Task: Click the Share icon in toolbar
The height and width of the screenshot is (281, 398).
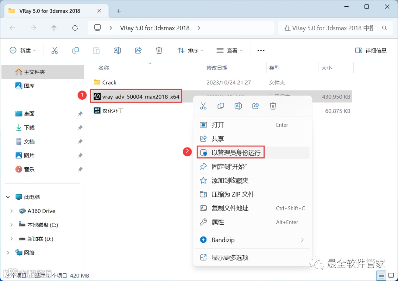Action: tap(138, 50)
